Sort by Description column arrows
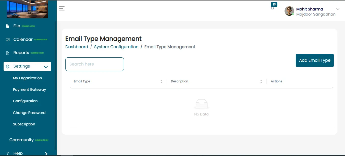Screen dimensions: 345x156 [261, 81]
